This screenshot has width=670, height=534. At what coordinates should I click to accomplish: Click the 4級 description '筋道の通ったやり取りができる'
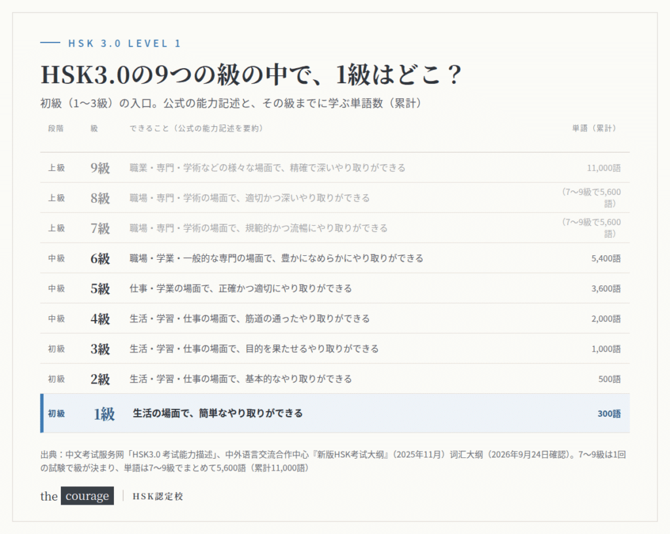308,319
